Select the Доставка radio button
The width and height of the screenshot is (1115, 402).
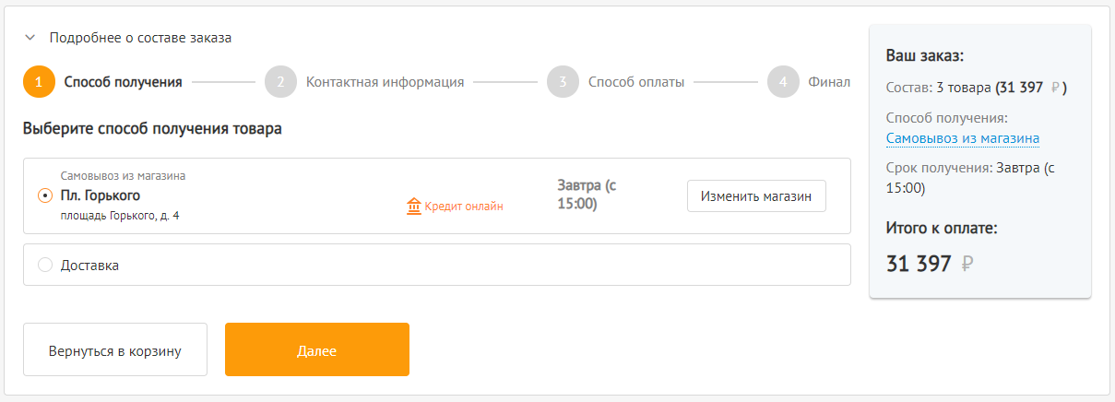click(45, 266)
